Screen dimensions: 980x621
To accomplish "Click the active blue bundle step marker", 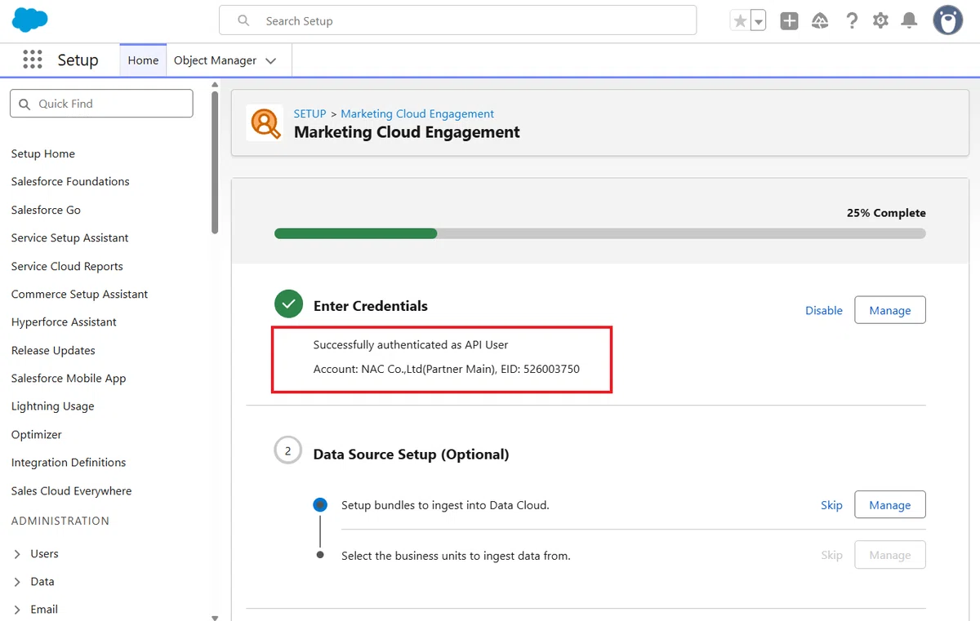I will [x=320, y=505].
